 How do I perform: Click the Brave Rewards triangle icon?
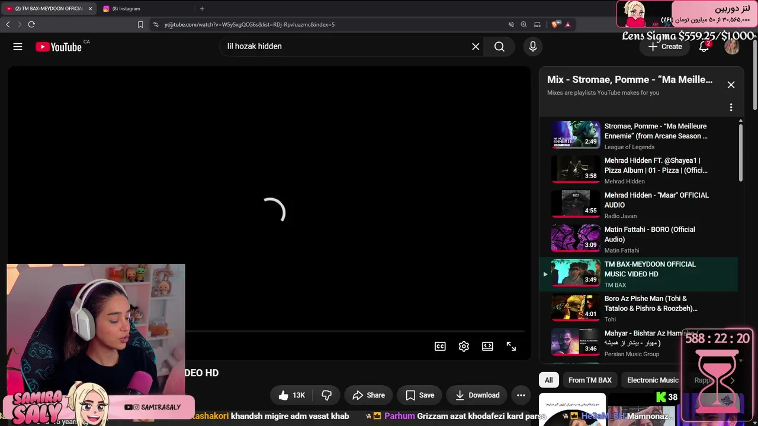(x=567, y=24)
